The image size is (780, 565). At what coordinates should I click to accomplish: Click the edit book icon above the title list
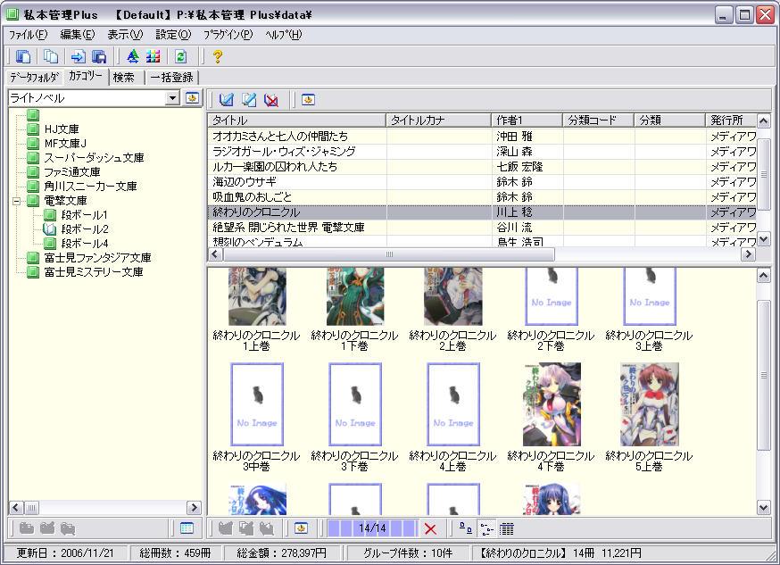227,99
